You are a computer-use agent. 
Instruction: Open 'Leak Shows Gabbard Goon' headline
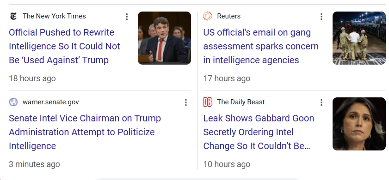(259, 132)
